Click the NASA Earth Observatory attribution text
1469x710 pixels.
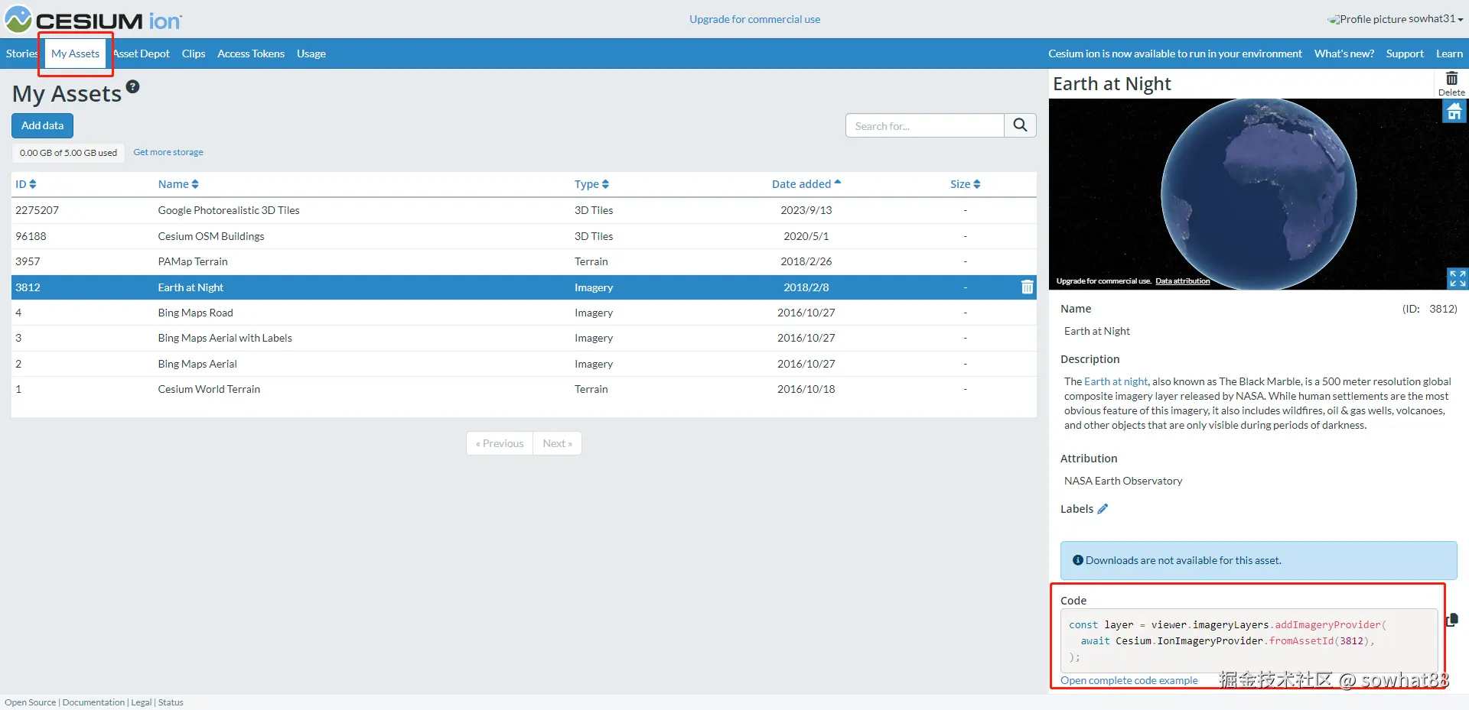click(1123, 481)
